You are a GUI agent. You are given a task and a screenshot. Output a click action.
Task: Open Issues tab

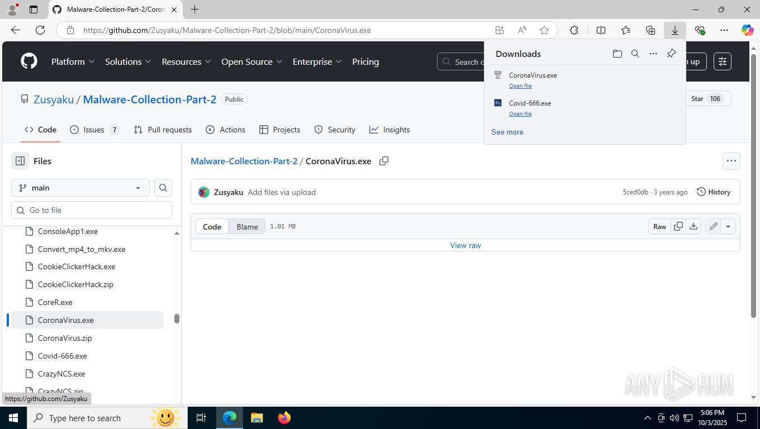click(94, 130)
